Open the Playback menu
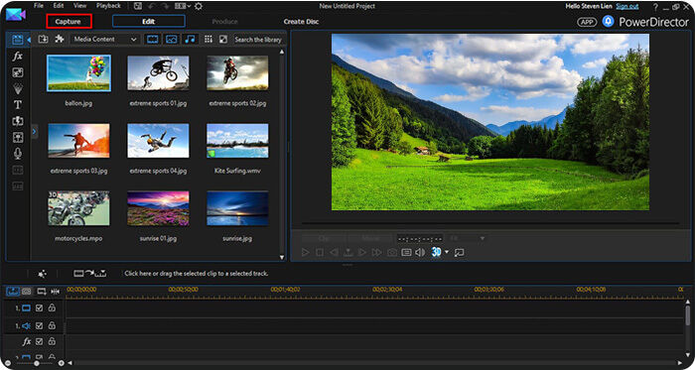695x370 pixels. (x=108, y=6)
